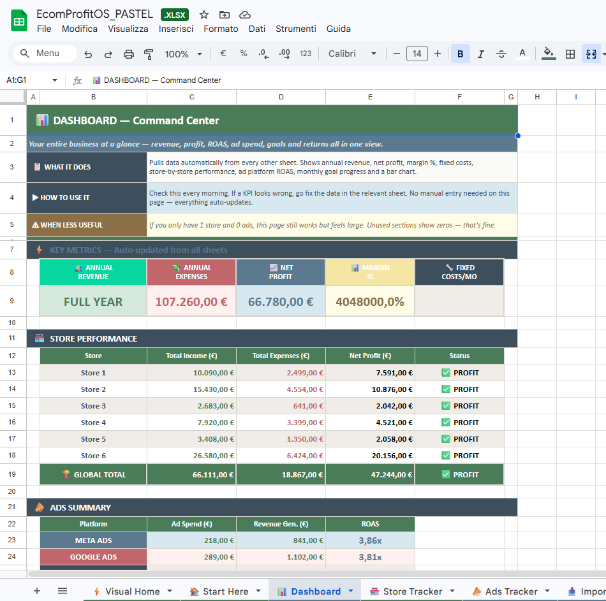Click the merge cells icon
This screenshot has height=601, width=606.
tap(591, 54)
